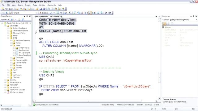
Task: Open Design Query in Editor
Action: coord(66,13)
